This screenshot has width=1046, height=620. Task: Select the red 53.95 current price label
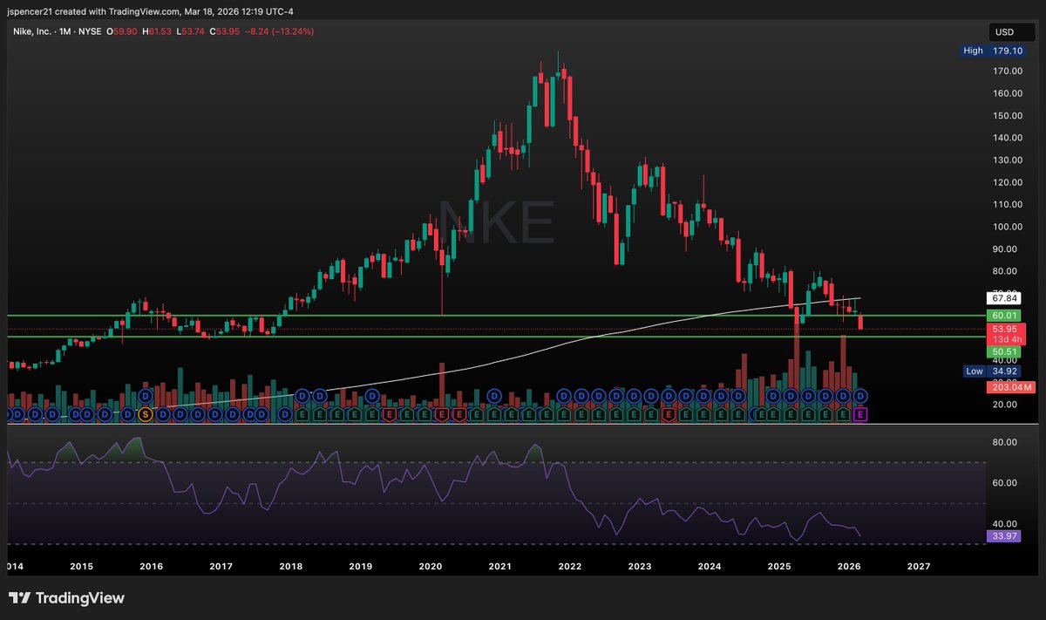tap(1004, 329)
